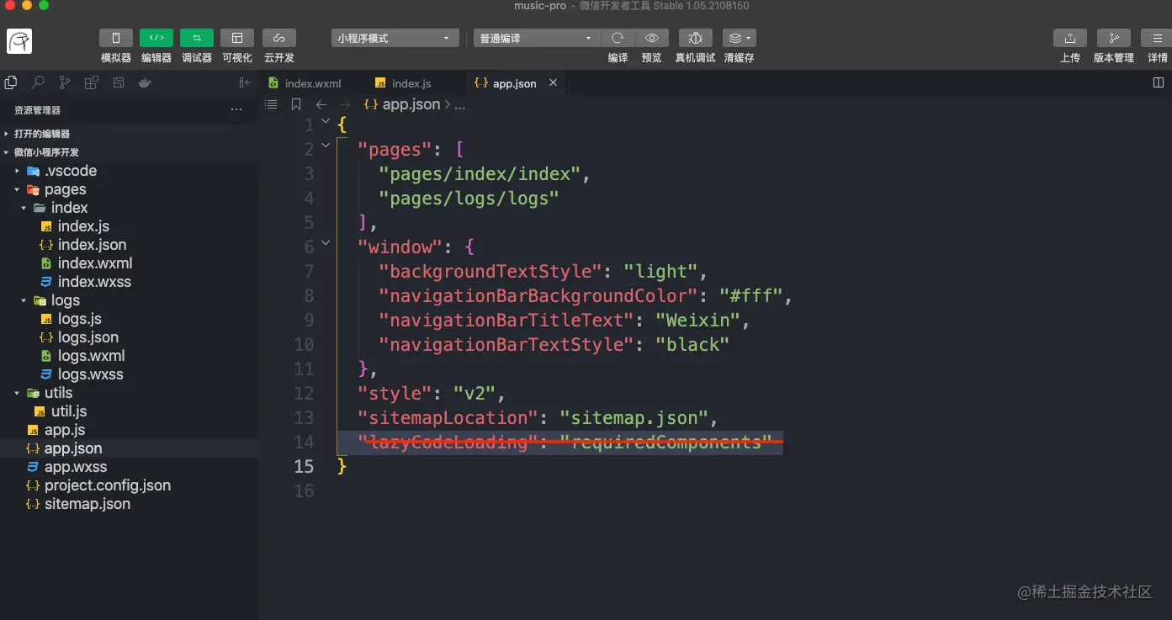Click the user avatar in the toolbar
This screenshot has width=1172, height=620.
[x=19, y=42]
